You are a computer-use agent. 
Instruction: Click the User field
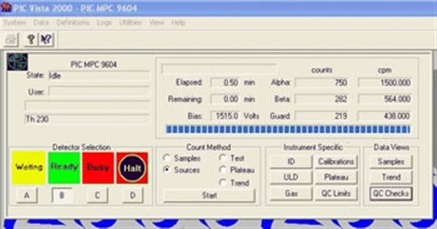pos(99,92)
